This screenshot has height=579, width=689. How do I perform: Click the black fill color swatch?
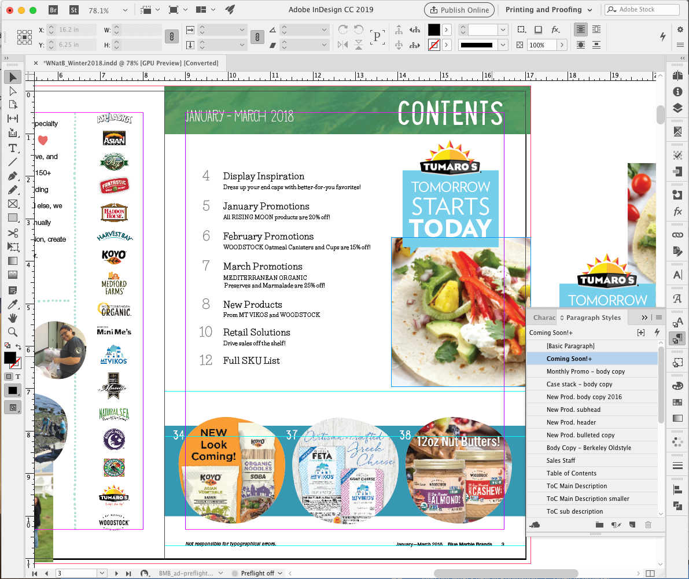[x=434, y=29]
